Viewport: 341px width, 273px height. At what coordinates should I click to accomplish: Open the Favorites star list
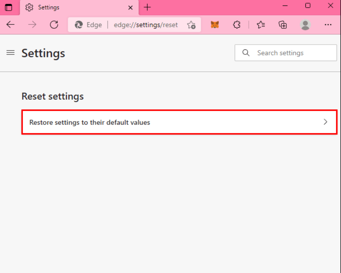pyautogui.click(x=261, y=25)
